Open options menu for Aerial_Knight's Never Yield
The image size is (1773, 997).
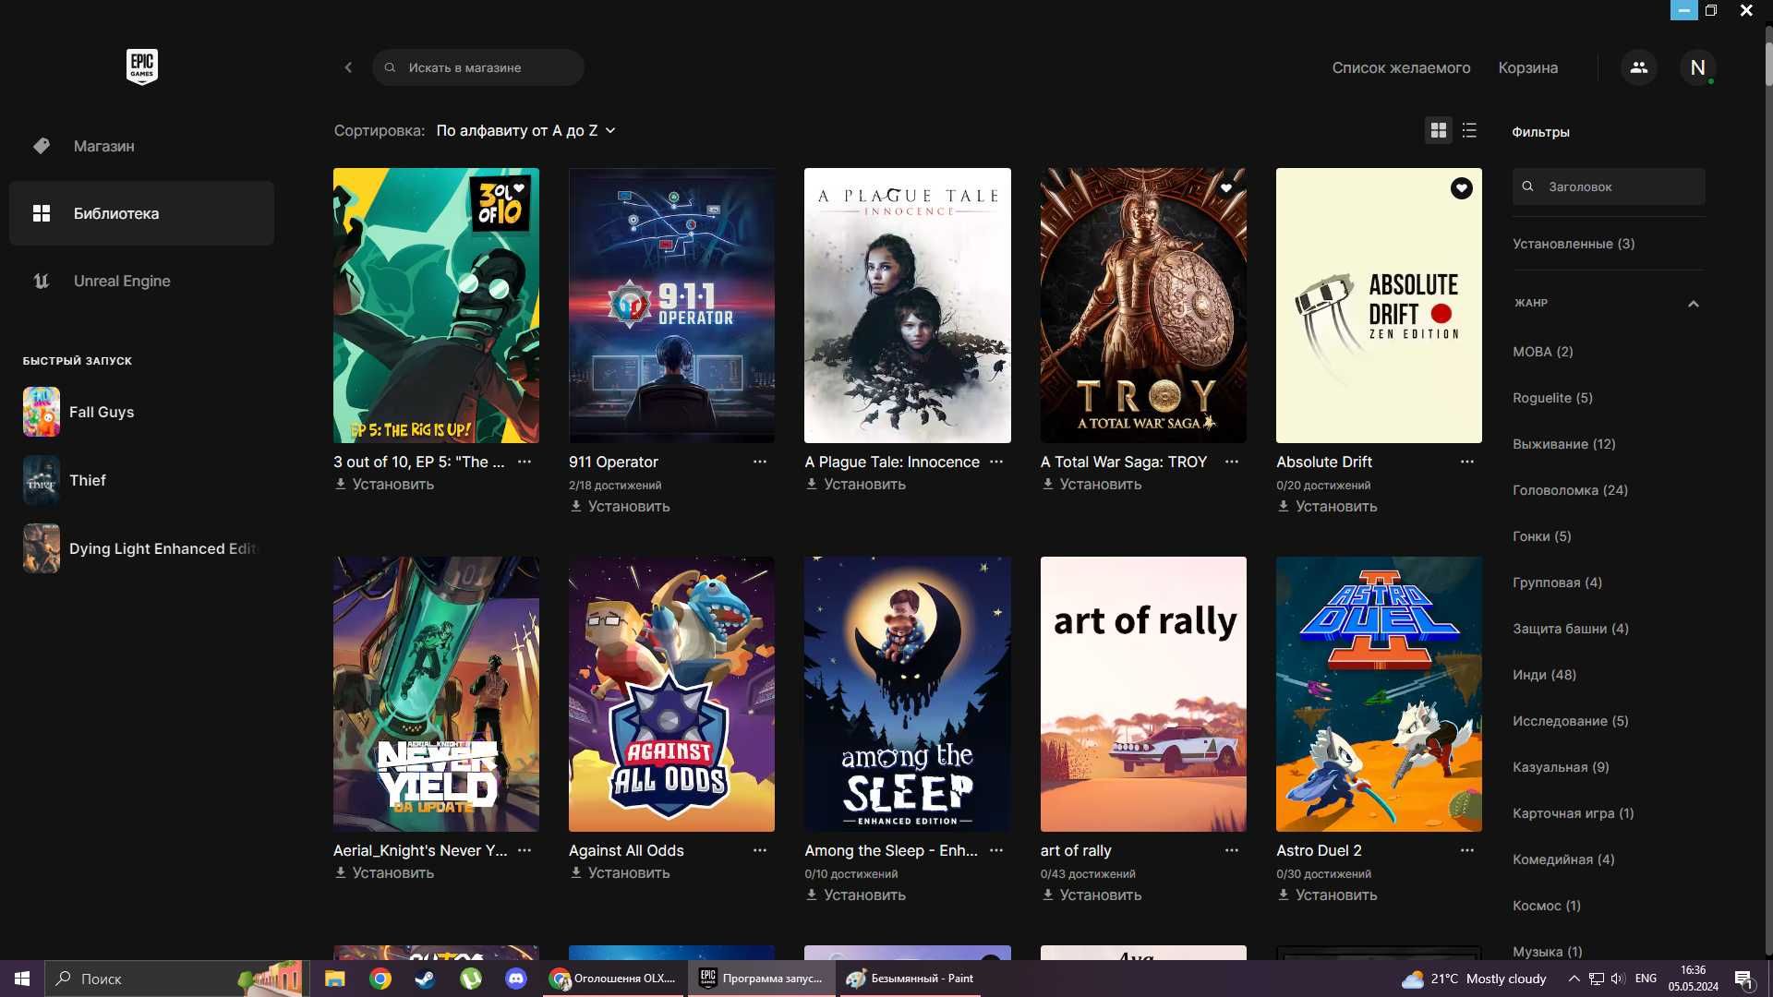click(x=525, y=850)
